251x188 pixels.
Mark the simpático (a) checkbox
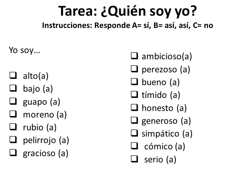(134, 133)
